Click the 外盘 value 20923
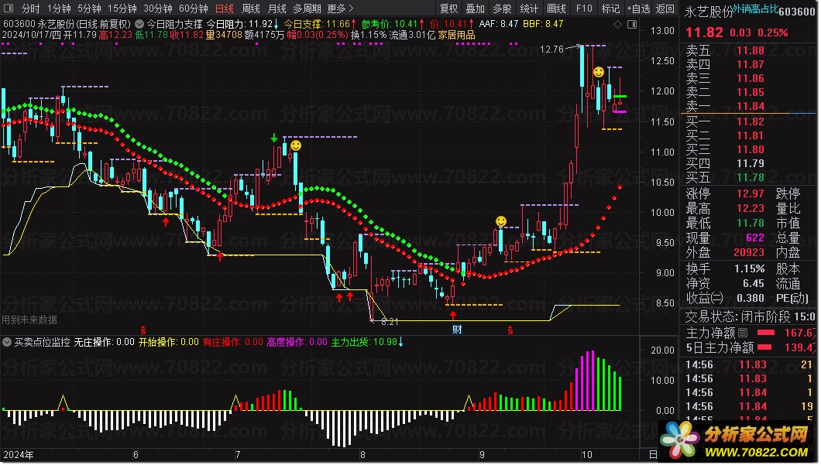Viewport: 821px width, 465px height. (x=749, y=252)
